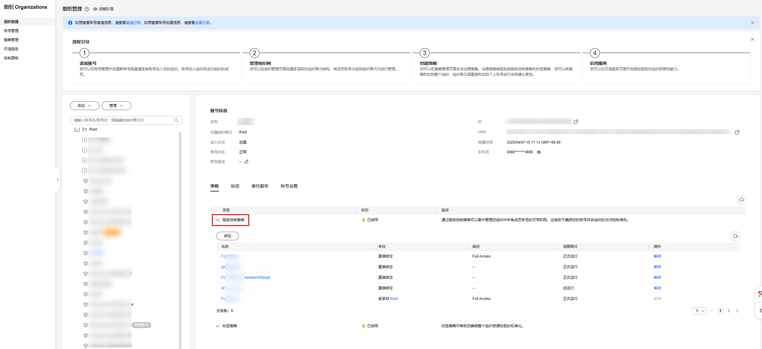
Task: Expand the 标签策略 row
Action: click(x=218, y=326)
